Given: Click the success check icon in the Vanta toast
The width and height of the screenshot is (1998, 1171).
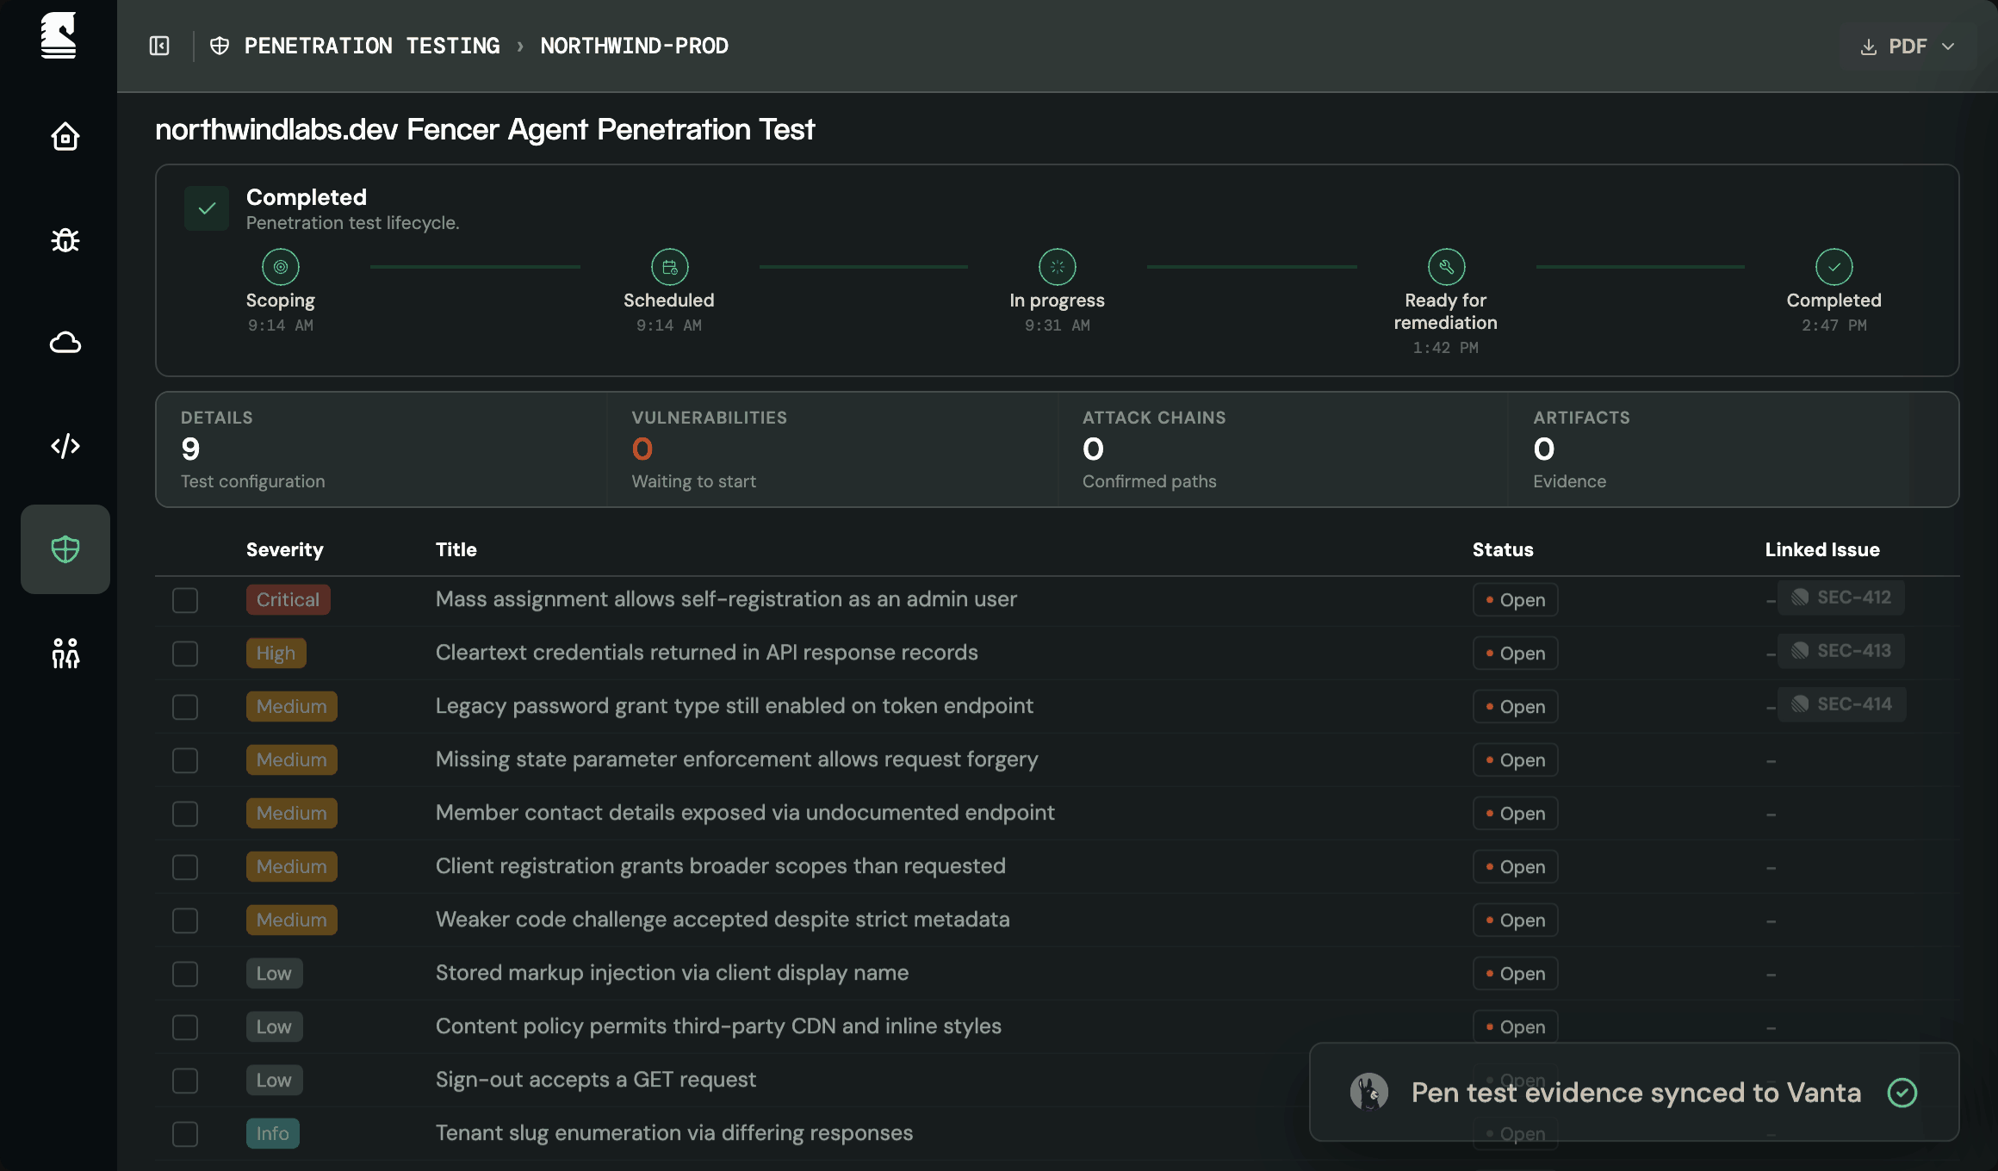Looking at the screenshot, I should click(x=1902, y=1093).
